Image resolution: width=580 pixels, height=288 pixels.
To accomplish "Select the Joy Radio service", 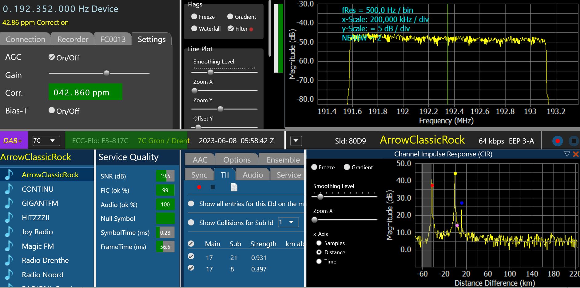I will pyautogui.click(x=37, y=232).
